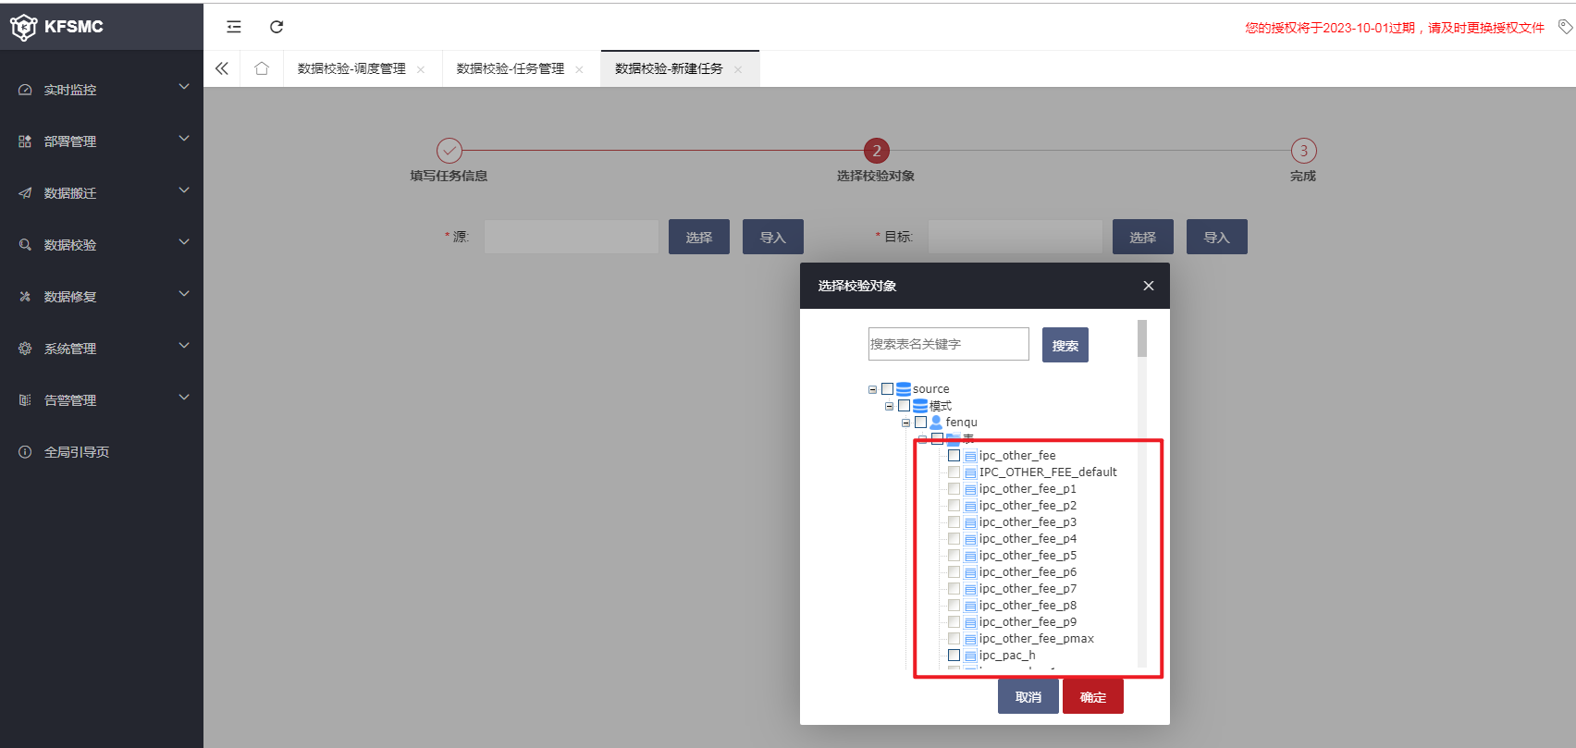Viewport: 1576px width, 748px height.
Task: Check the ipc_other_fee table checkbox
Action: coord(954,455)
